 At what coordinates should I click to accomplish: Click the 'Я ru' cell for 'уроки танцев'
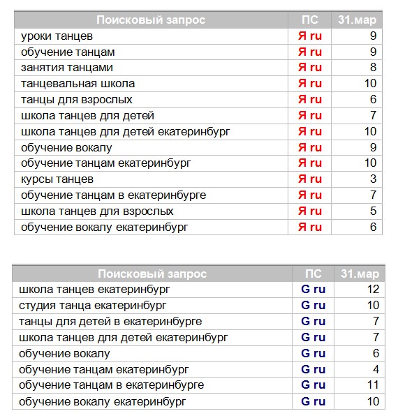coord(310,36)
